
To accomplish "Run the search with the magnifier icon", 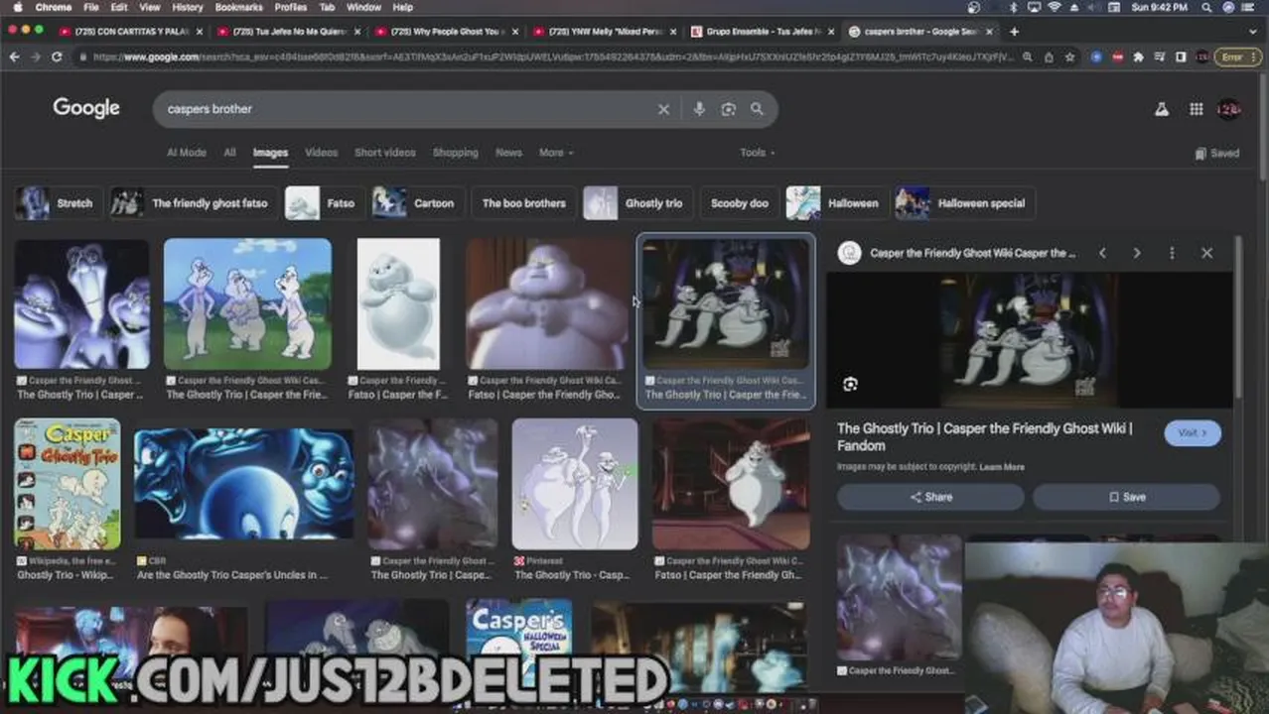I will click(757, 109).
